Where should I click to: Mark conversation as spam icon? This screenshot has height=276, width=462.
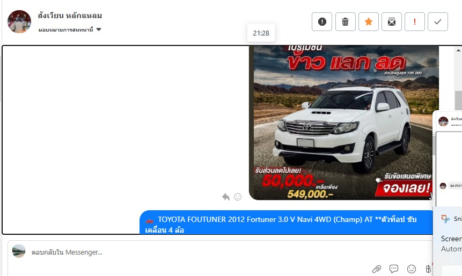point(322,22)
